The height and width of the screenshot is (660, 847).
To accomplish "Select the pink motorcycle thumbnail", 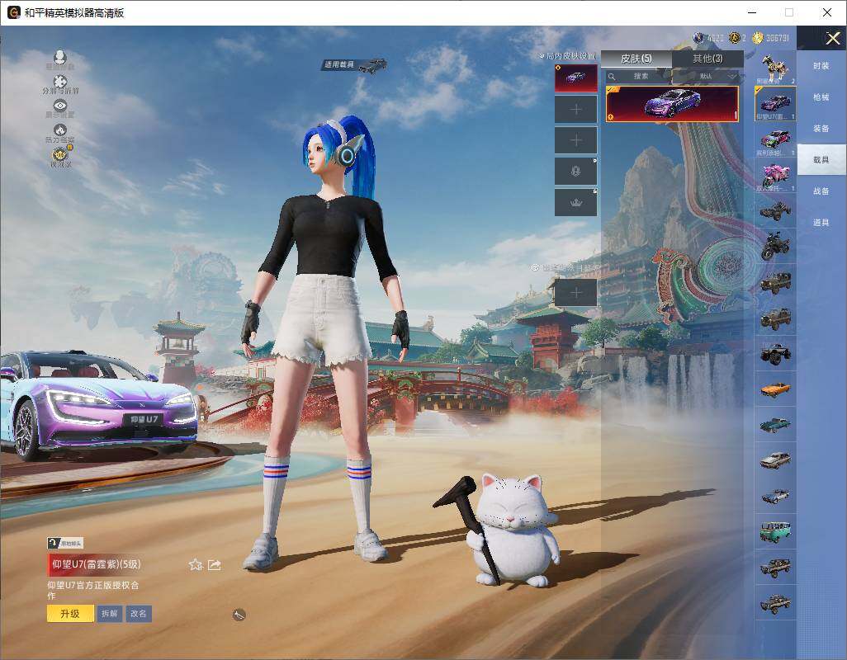I will (x=775, y=176).
